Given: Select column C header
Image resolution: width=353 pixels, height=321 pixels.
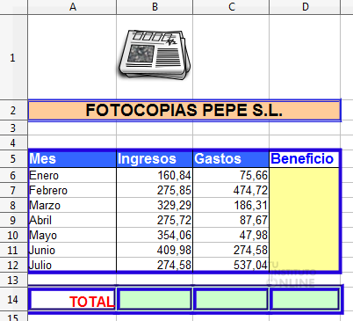Looking at the screenshot, I should pos(231,7).
